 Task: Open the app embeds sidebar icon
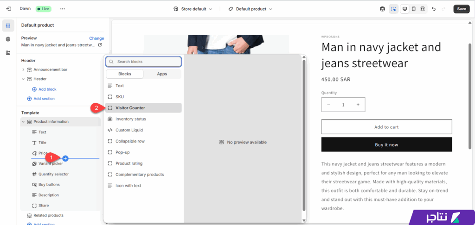pos(8,53)
